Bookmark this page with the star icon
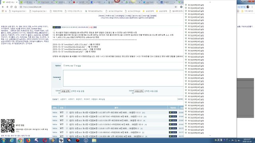Viewport: 255px width, 143px height. 176,7
